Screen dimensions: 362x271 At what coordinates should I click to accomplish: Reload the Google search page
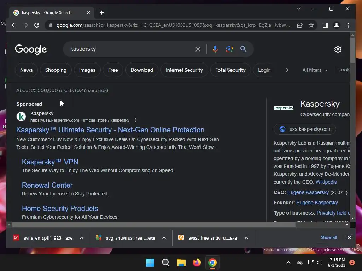37,25
